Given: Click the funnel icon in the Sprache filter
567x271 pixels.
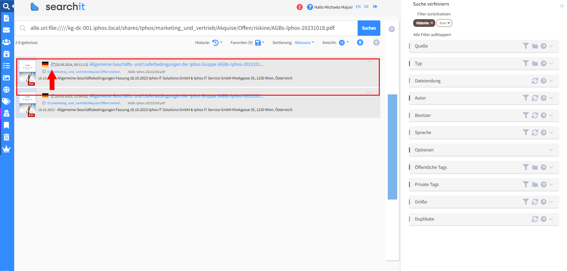Looking at the screenshot, I should 526,133.
